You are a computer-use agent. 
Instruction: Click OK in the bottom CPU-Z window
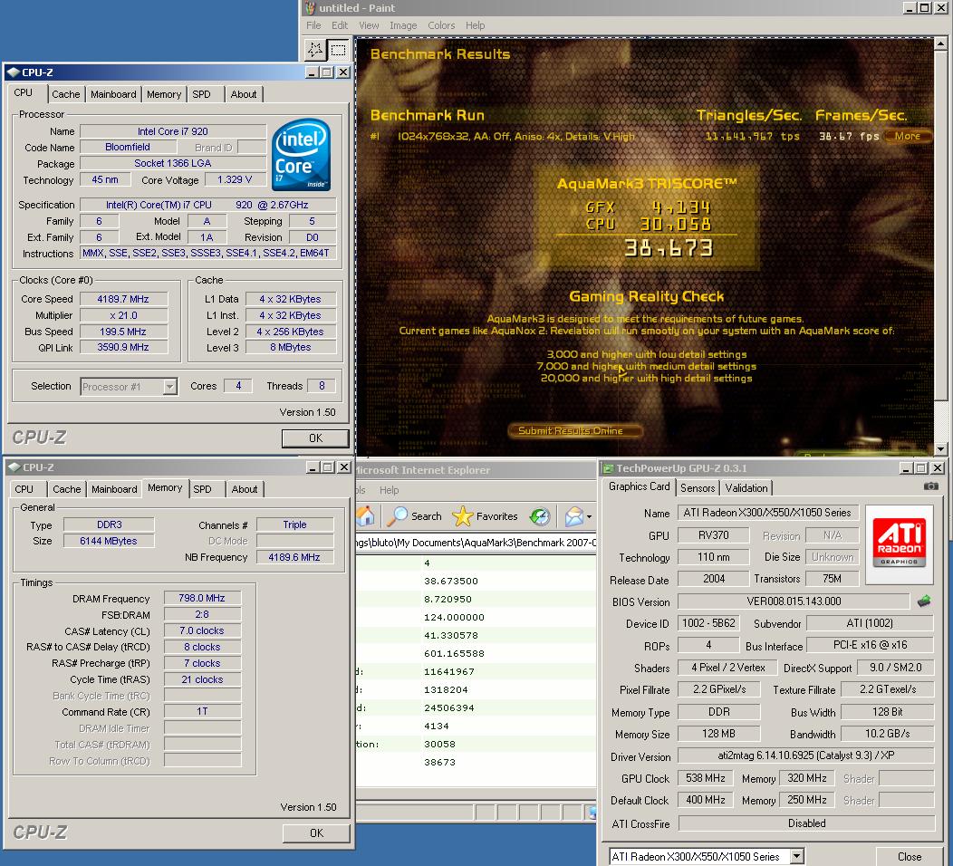317,833
